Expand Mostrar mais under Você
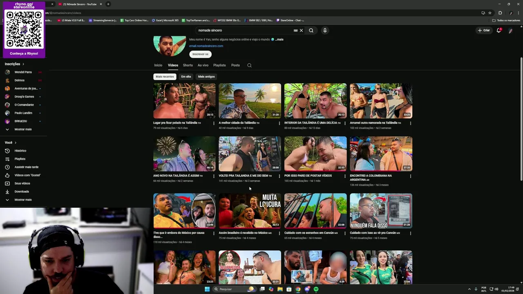523x294 pixels. coord(24,200)
